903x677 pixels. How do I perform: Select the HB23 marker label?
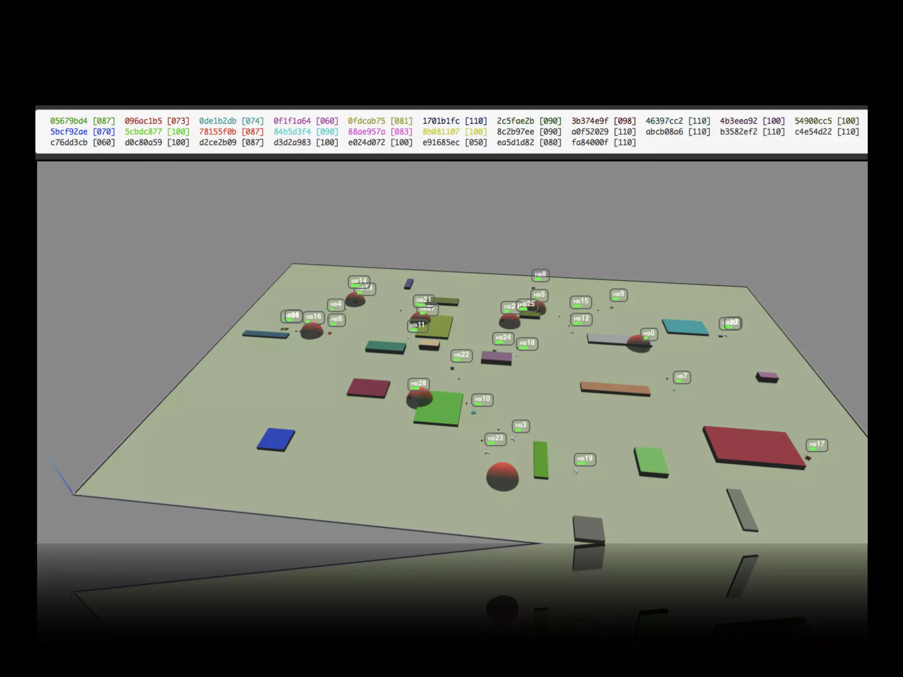495,439
